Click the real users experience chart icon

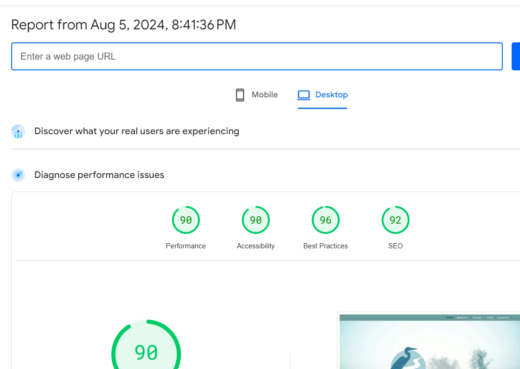pyautogui.click(x=18, y=131)
